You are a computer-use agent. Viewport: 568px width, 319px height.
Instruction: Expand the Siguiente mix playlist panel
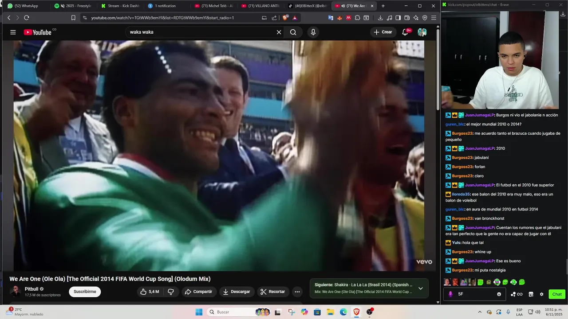point(420,288)
